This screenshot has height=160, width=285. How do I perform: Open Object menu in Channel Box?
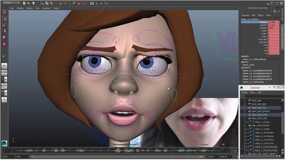pos(261,15)
